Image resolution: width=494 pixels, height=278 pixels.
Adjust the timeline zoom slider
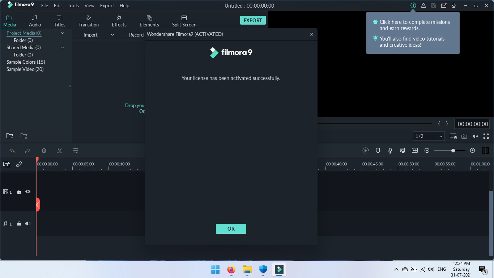tap(449, 151)
